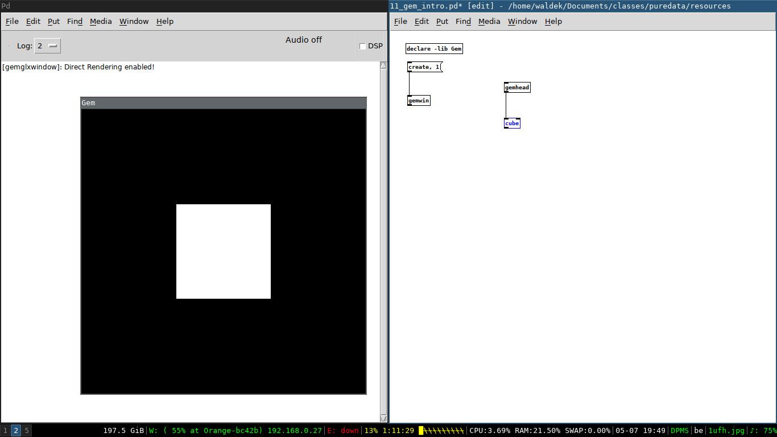Open Put menu in 11_gem_intro.pd patch window
The height and width of the screenshot is (437, 777).
pos(442,21)
